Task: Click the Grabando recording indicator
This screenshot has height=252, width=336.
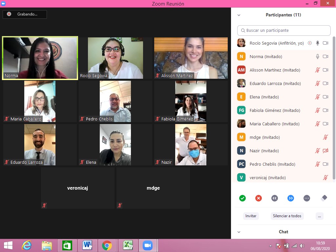Action: 25,14
